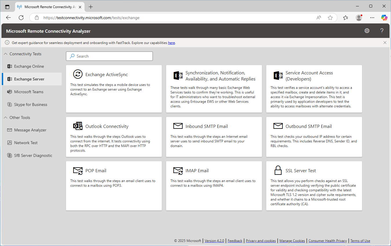This screenshot has width=391, height=246.
Task: Open the Exchange ActiveSync sync icon
Action: tap(78, 74)
